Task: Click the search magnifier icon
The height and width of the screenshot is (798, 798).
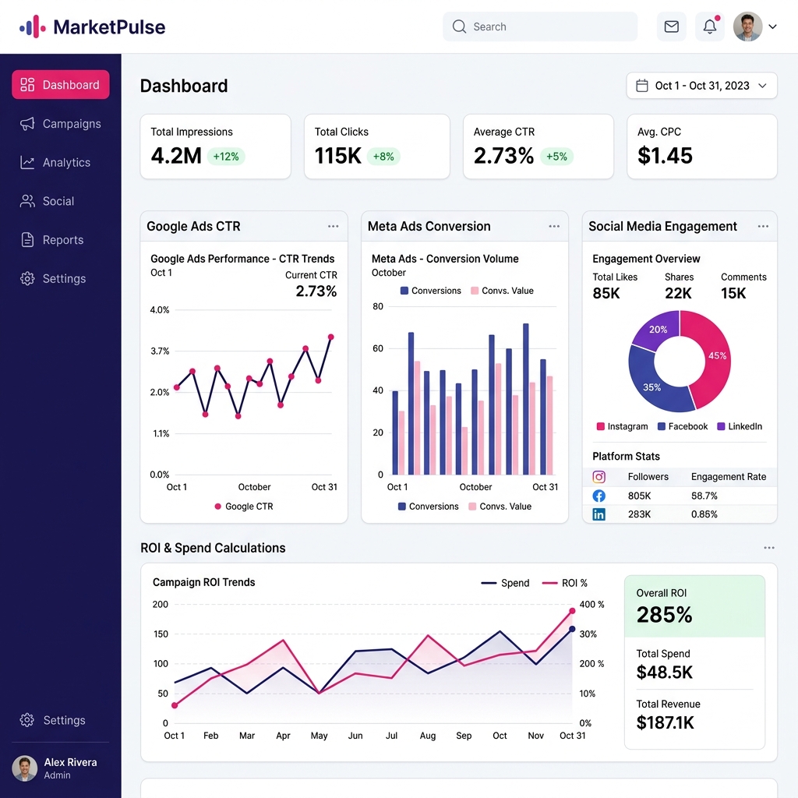Action: [x=459, y=26]
